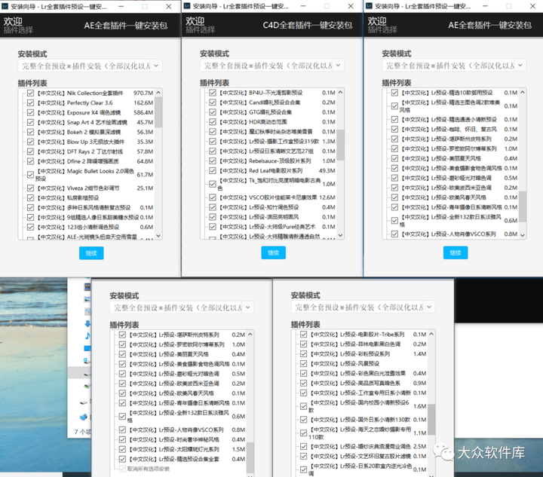The height and width of the screenshot is (477, 543).
Task: Uncheck the Nik Collection全套插件 checkbox
Action: [30, 93]
